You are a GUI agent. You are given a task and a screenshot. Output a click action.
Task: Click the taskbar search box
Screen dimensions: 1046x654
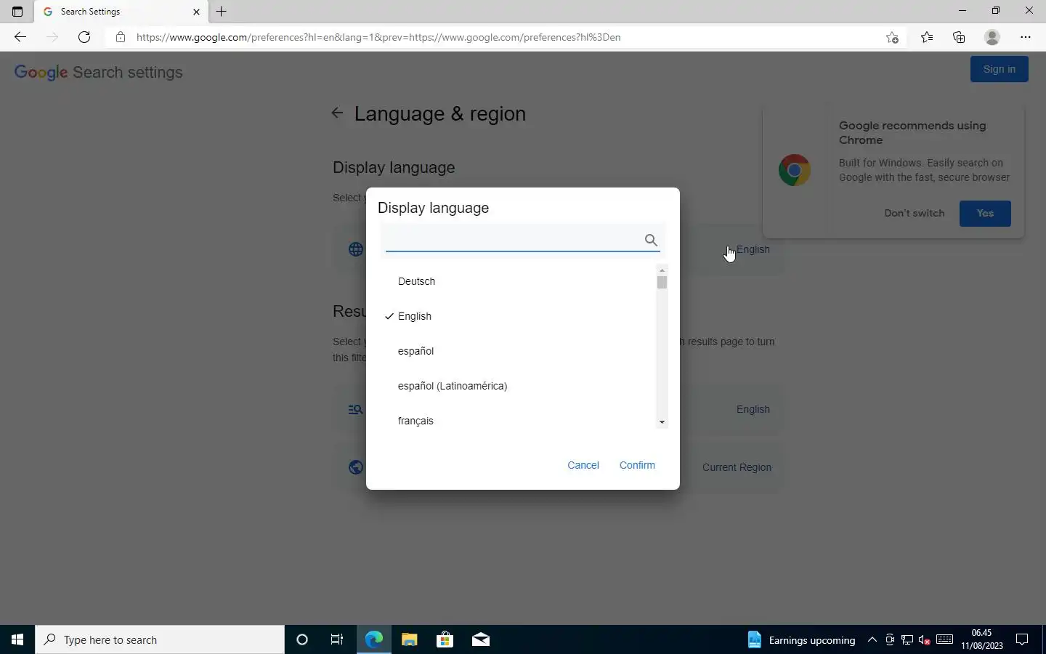tap(160, 639)
